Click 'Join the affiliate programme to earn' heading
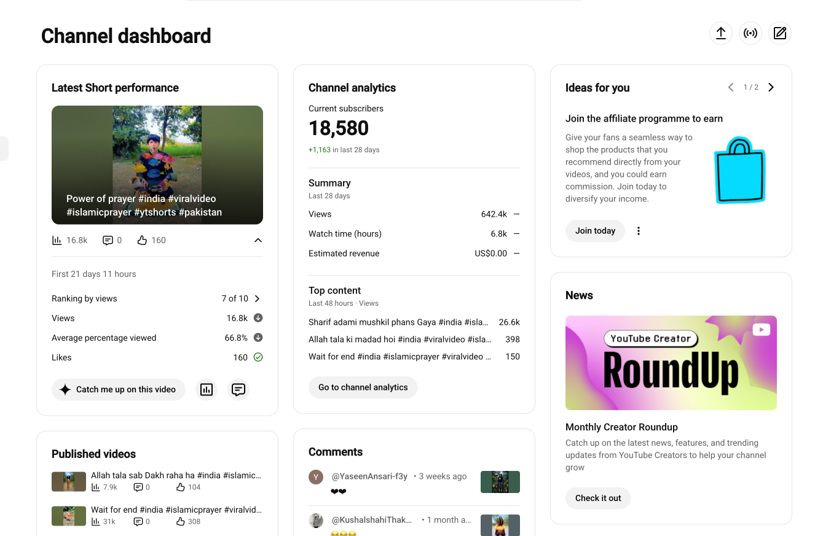Image resolution: width=823 pixels, height=536 pixels. point(644,118)
